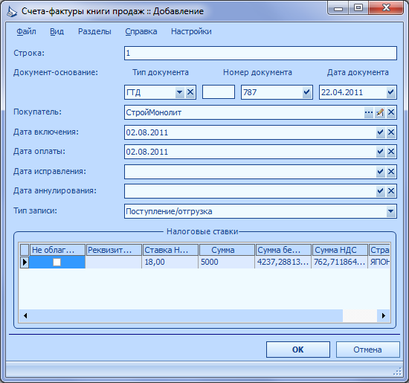409x383 pixels.
Task: Expand the Тип документа dropdown
Action: 179,92
